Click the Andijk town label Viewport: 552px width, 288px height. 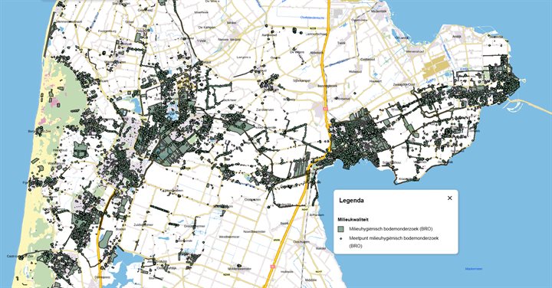coord(457,36)
